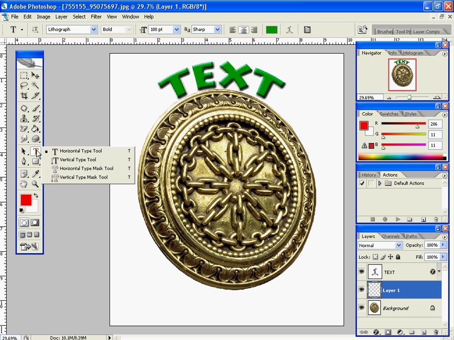Switch to the History tab
The height and width of the screenshot is (340, 454).
click(368, 175)
